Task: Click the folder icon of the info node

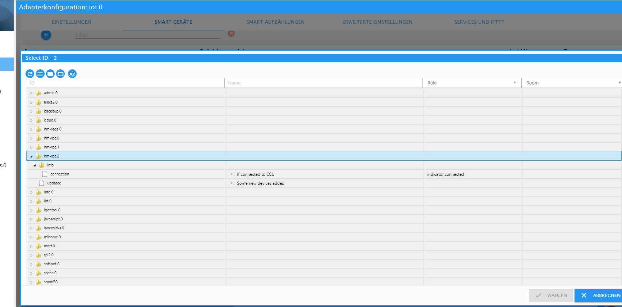Action: point(42,165)
